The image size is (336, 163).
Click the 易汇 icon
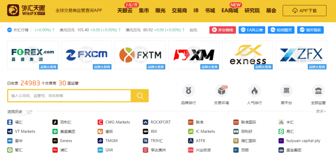point(281,132)
